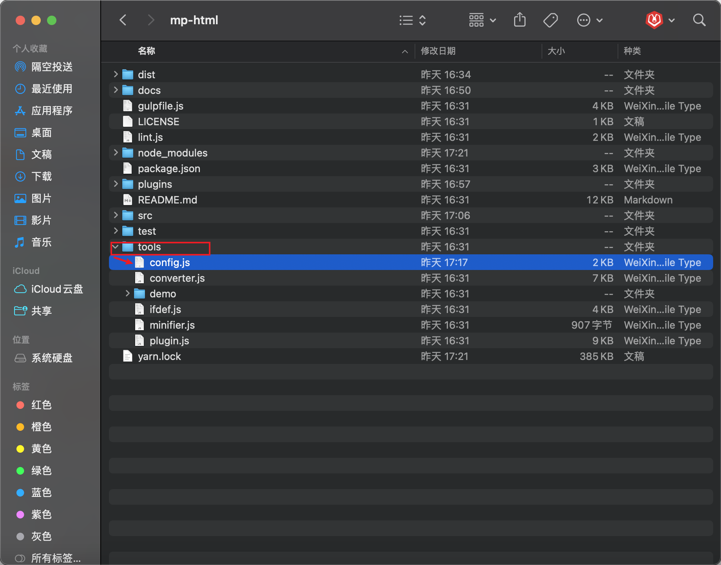
Task: Click the mp-html window title
Action: [x=194, y=20]
